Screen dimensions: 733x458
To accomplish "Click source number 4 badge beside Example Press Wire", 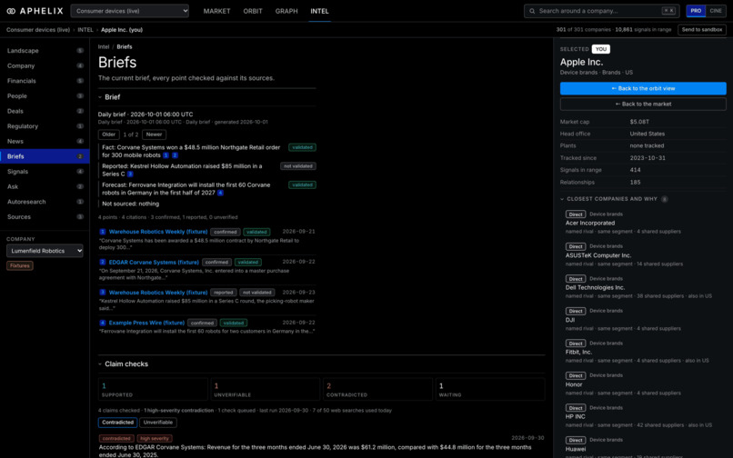I will click(103, 323).
